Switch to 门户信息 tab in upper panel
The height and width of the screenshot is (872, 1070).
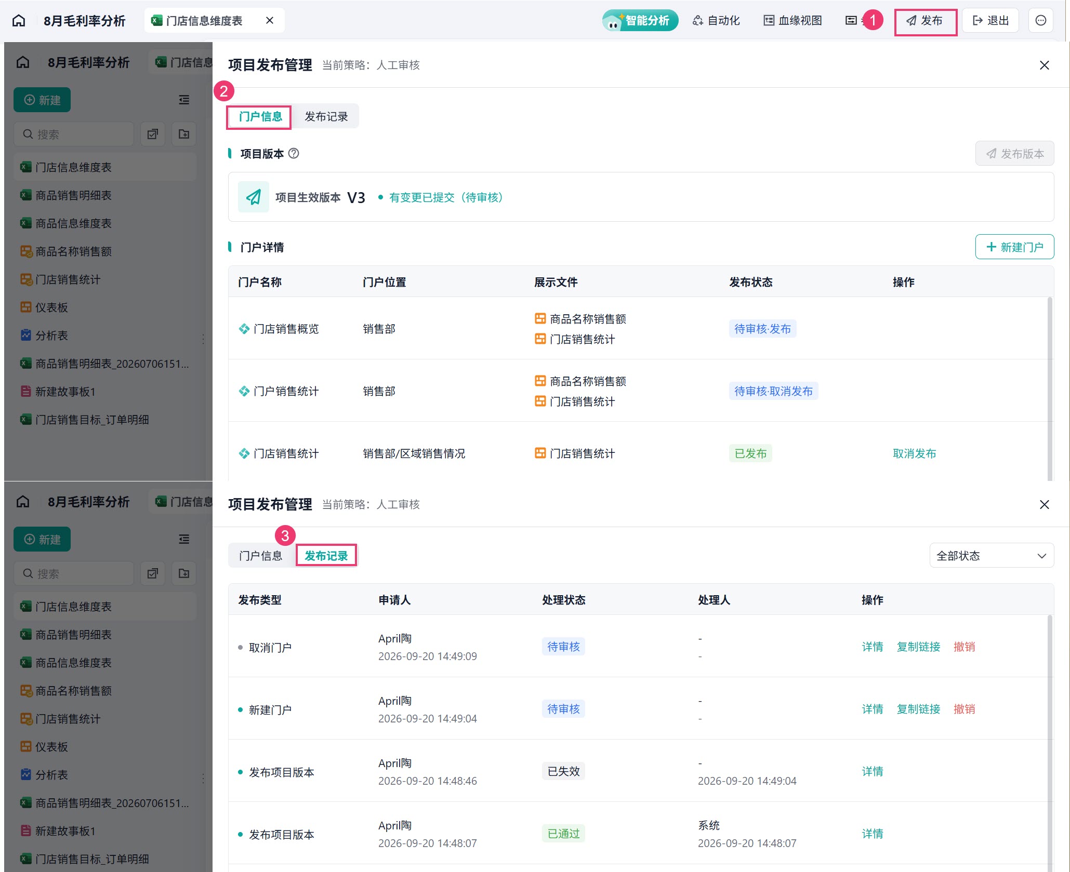(x=260, y=116)
